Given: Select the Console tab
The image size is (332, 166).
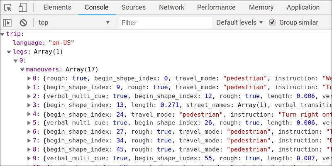Looking at the screenshot, I should point(97,7).
